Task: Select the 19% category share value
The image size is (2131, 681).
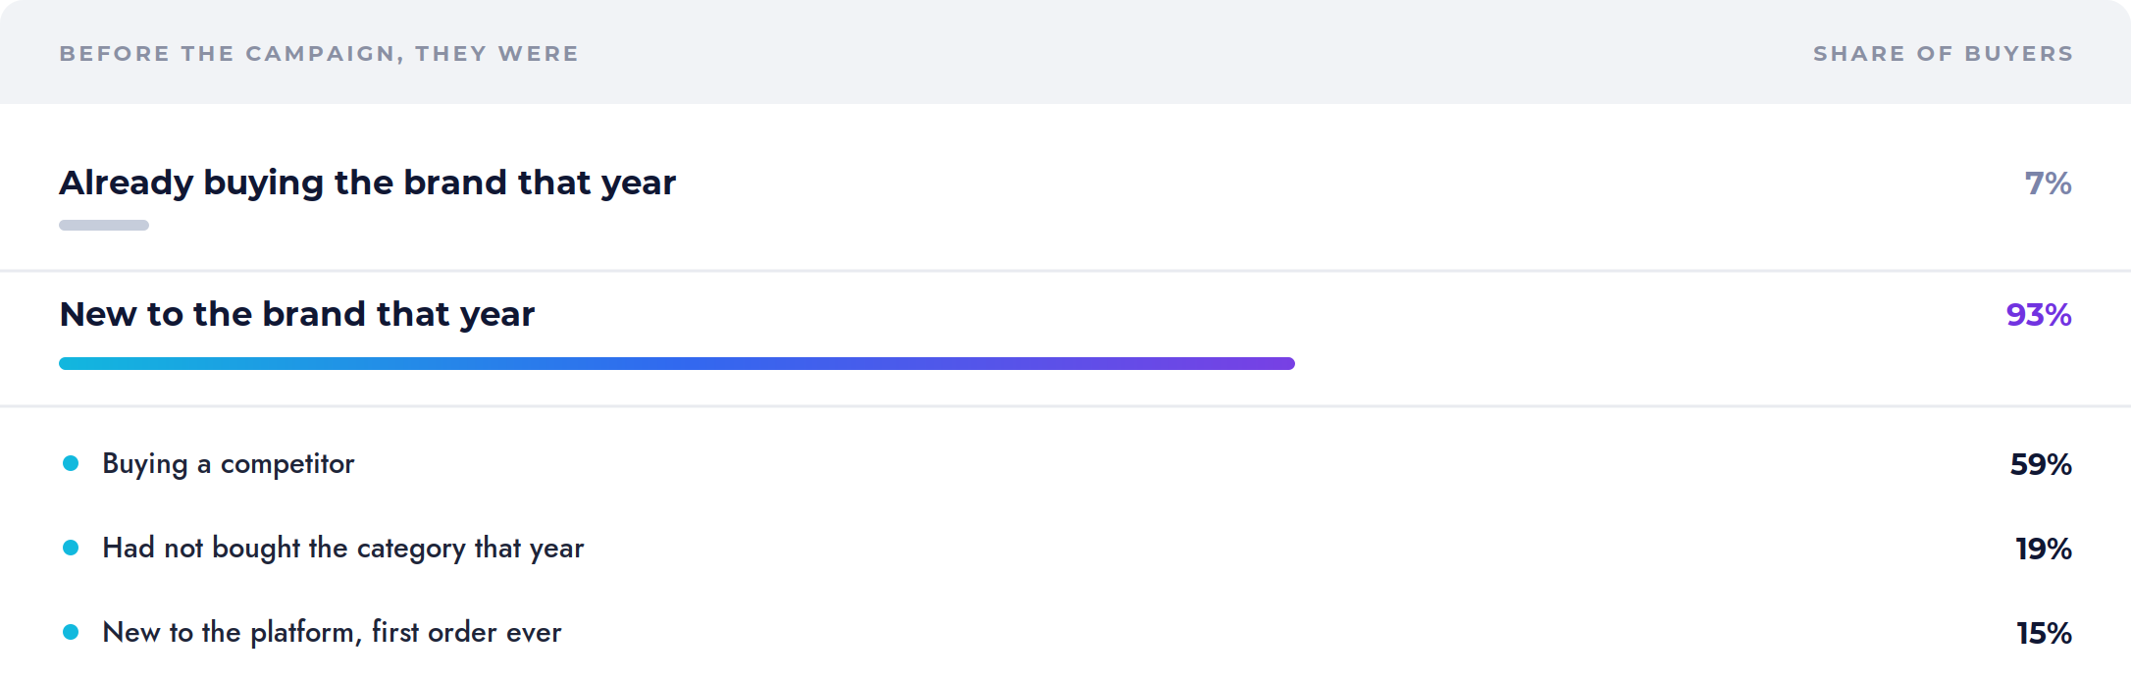Action: point(2044,549)
